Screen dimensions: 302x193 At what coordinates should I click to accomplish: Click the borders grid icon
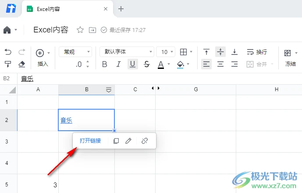(x=183, y=52)
